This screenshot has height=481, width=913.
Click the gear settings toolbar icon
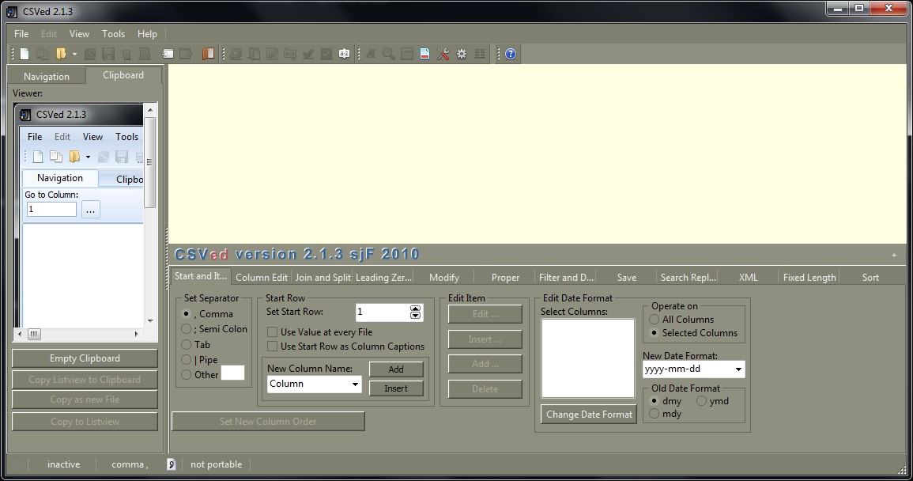click(461, 55)
